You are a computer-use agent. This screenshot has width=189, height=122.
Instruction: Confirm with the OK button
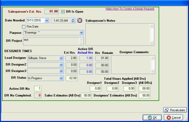[x=152, y=117]
